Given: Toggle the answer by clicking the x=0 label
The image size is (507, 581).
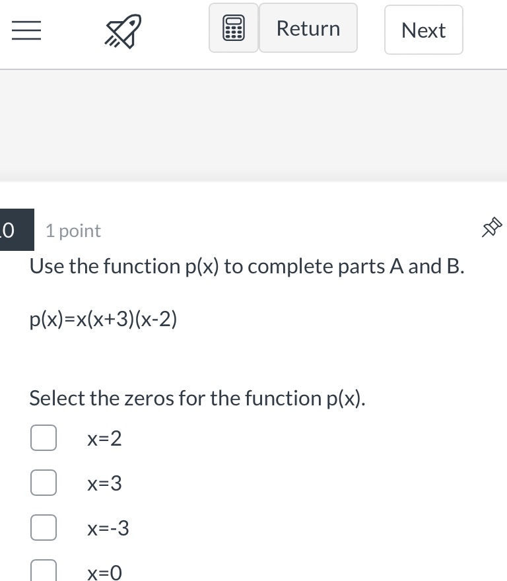Looking at the screenshot, I should coord(104,572).
